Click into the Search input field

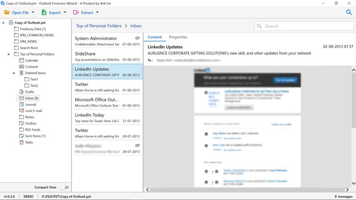click(304, 26)
